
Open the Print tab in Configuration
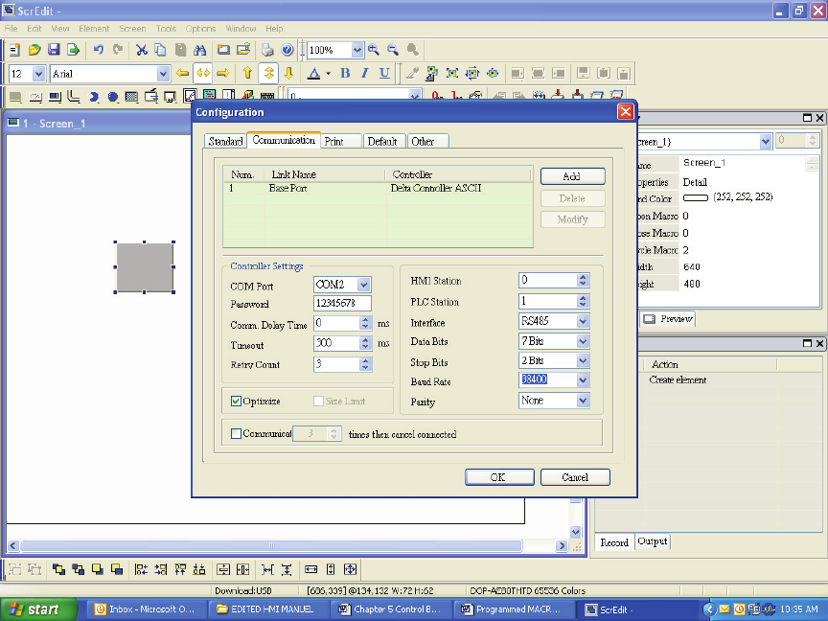tap(334, 142)
